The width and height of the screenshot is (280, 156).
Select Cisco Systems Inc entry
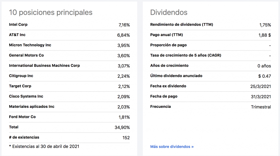click(26, 96)
